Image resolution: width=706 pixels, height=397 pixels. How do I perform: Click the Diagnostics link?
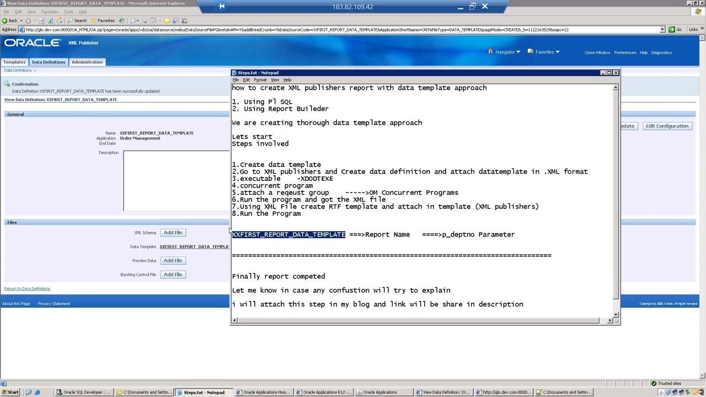[661, 52]
